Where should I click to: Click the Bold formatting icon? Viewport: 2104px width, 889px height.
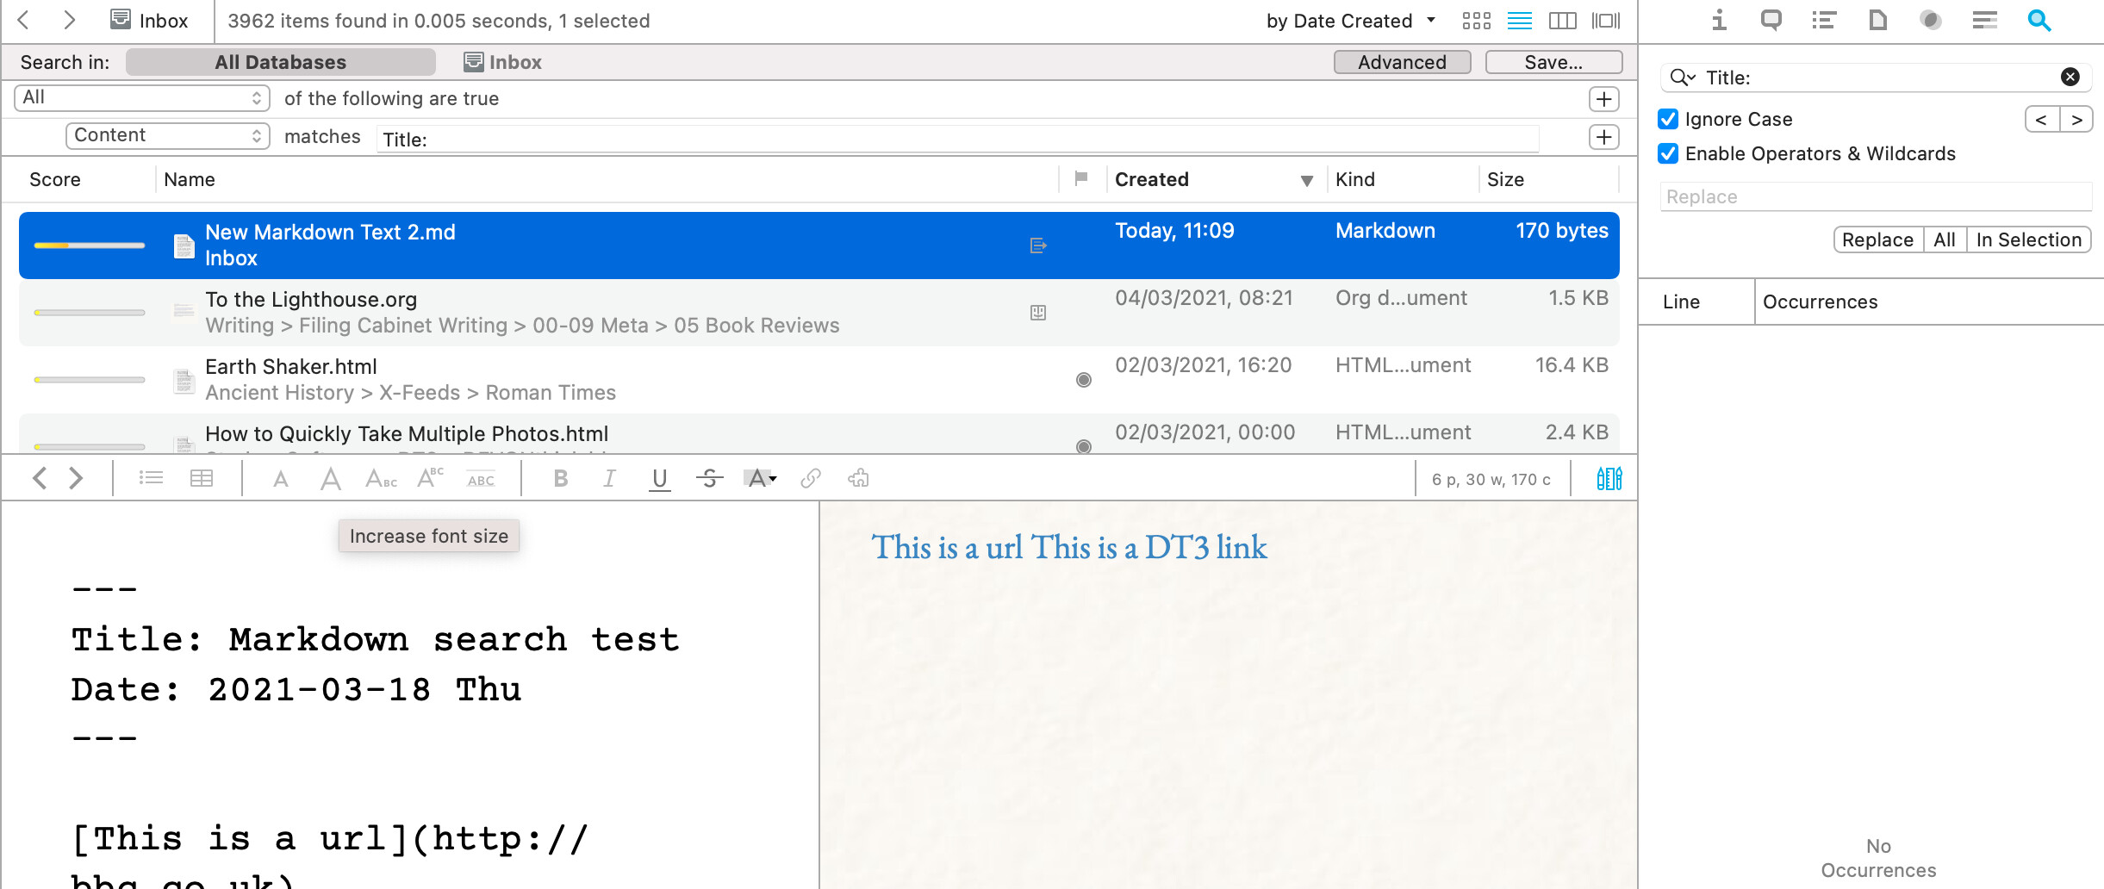(560, 478)
